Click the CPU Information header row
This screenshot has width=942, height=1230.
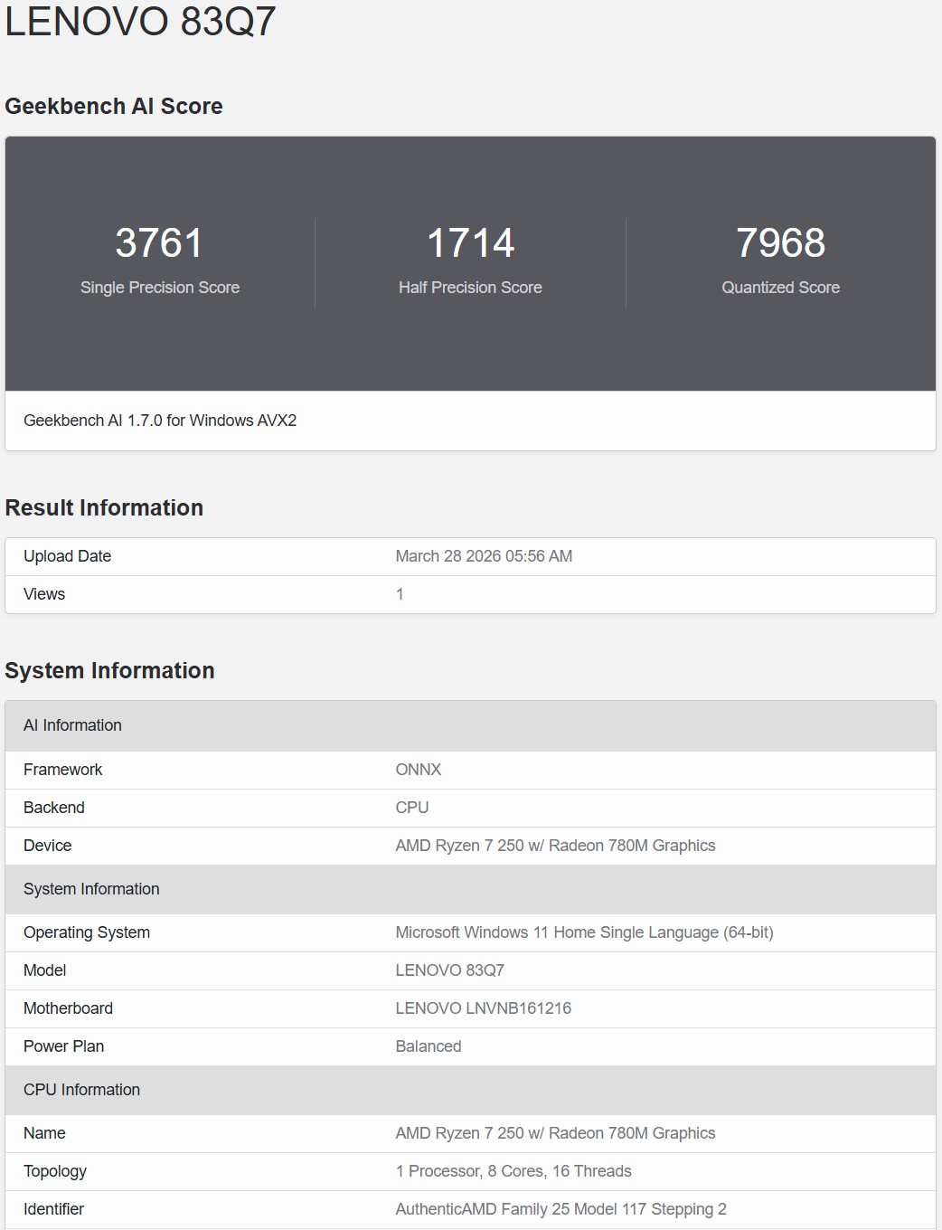81,1090
